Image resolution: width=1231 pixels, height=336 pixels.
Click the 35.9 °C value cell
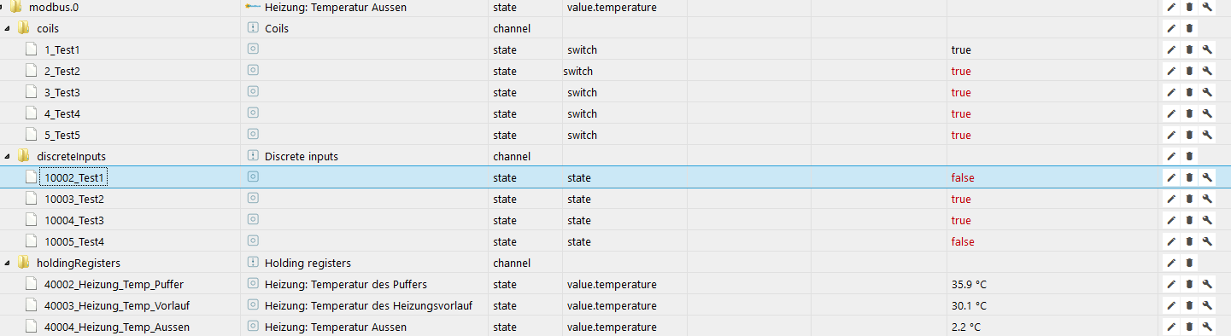pos(969,284)
